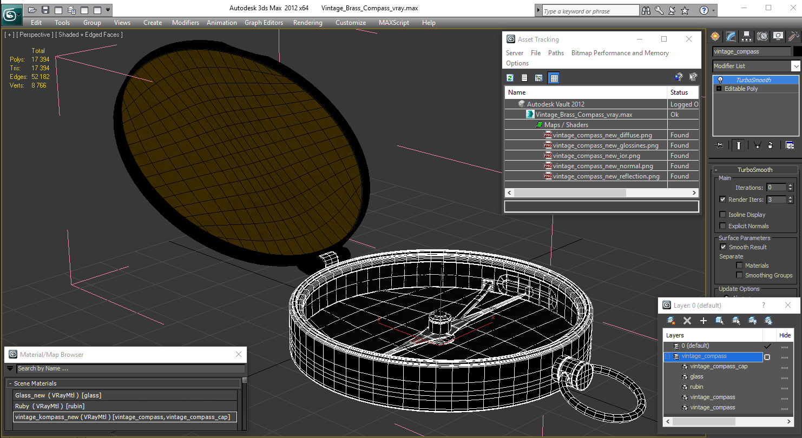Switch to the Create command panel
This screenshot has width=802, height=438.
716,36
